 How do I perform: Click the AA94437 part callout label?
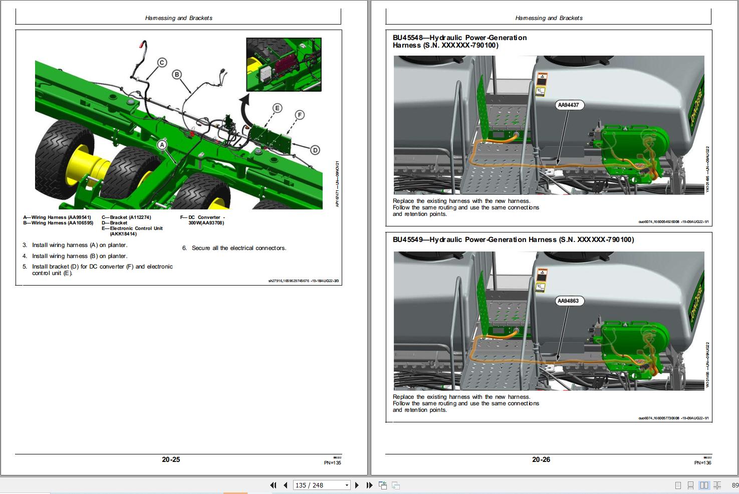pos(569,105)
